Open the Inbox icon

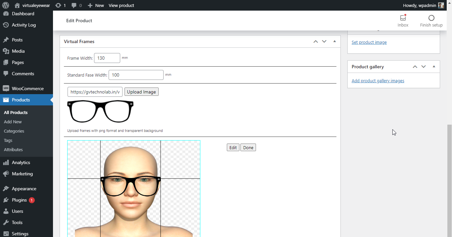(403, 18)
